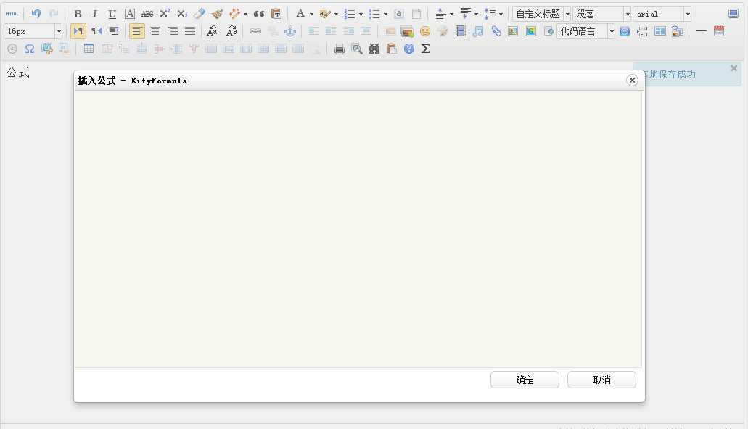748x429 pixels.
Task: Toggle strikethrough formatting
Action: tap(147, 14)
